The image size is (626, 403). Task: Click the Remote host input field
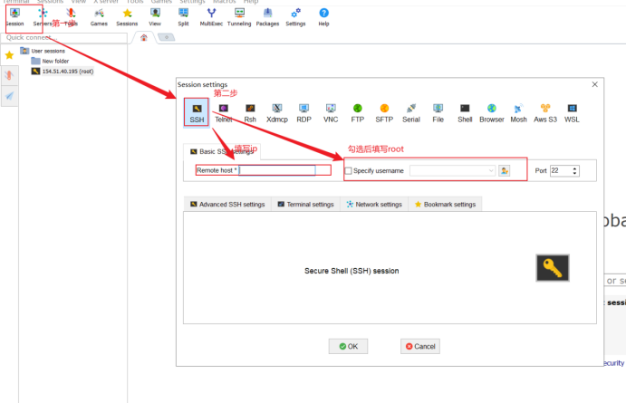(277, 170)
